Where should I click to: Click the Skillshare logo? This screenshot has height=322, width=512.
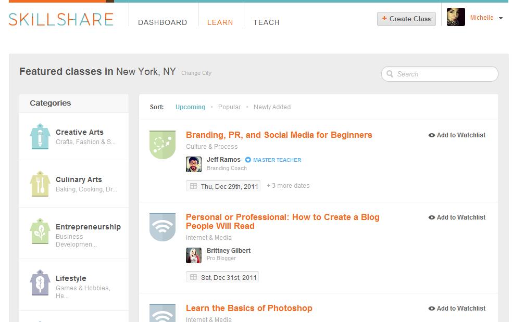(61, 19)
